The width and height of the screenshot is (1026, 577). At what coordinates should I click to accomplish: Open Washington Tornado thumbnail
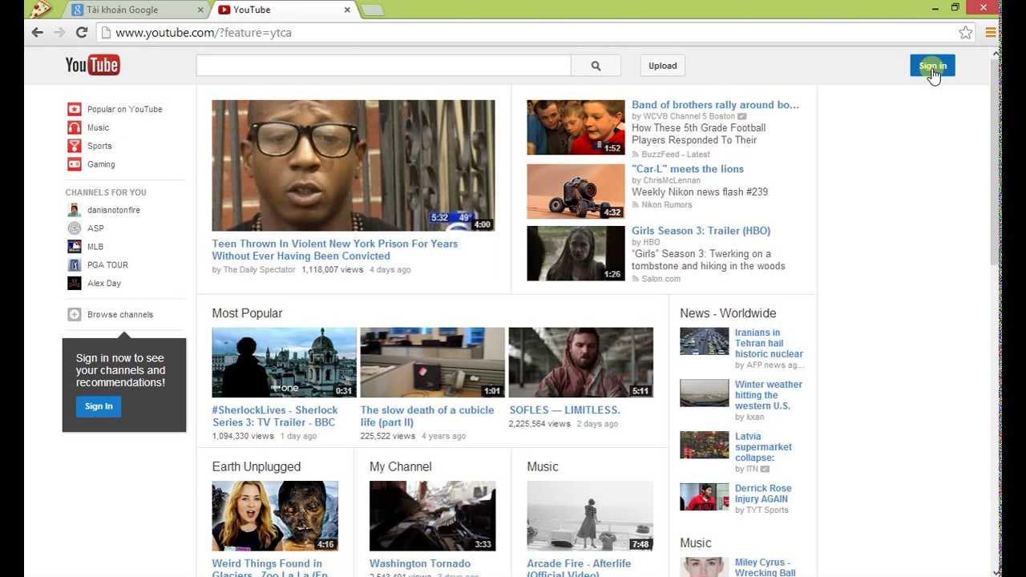pyautogui.click(x=432, y=516)
